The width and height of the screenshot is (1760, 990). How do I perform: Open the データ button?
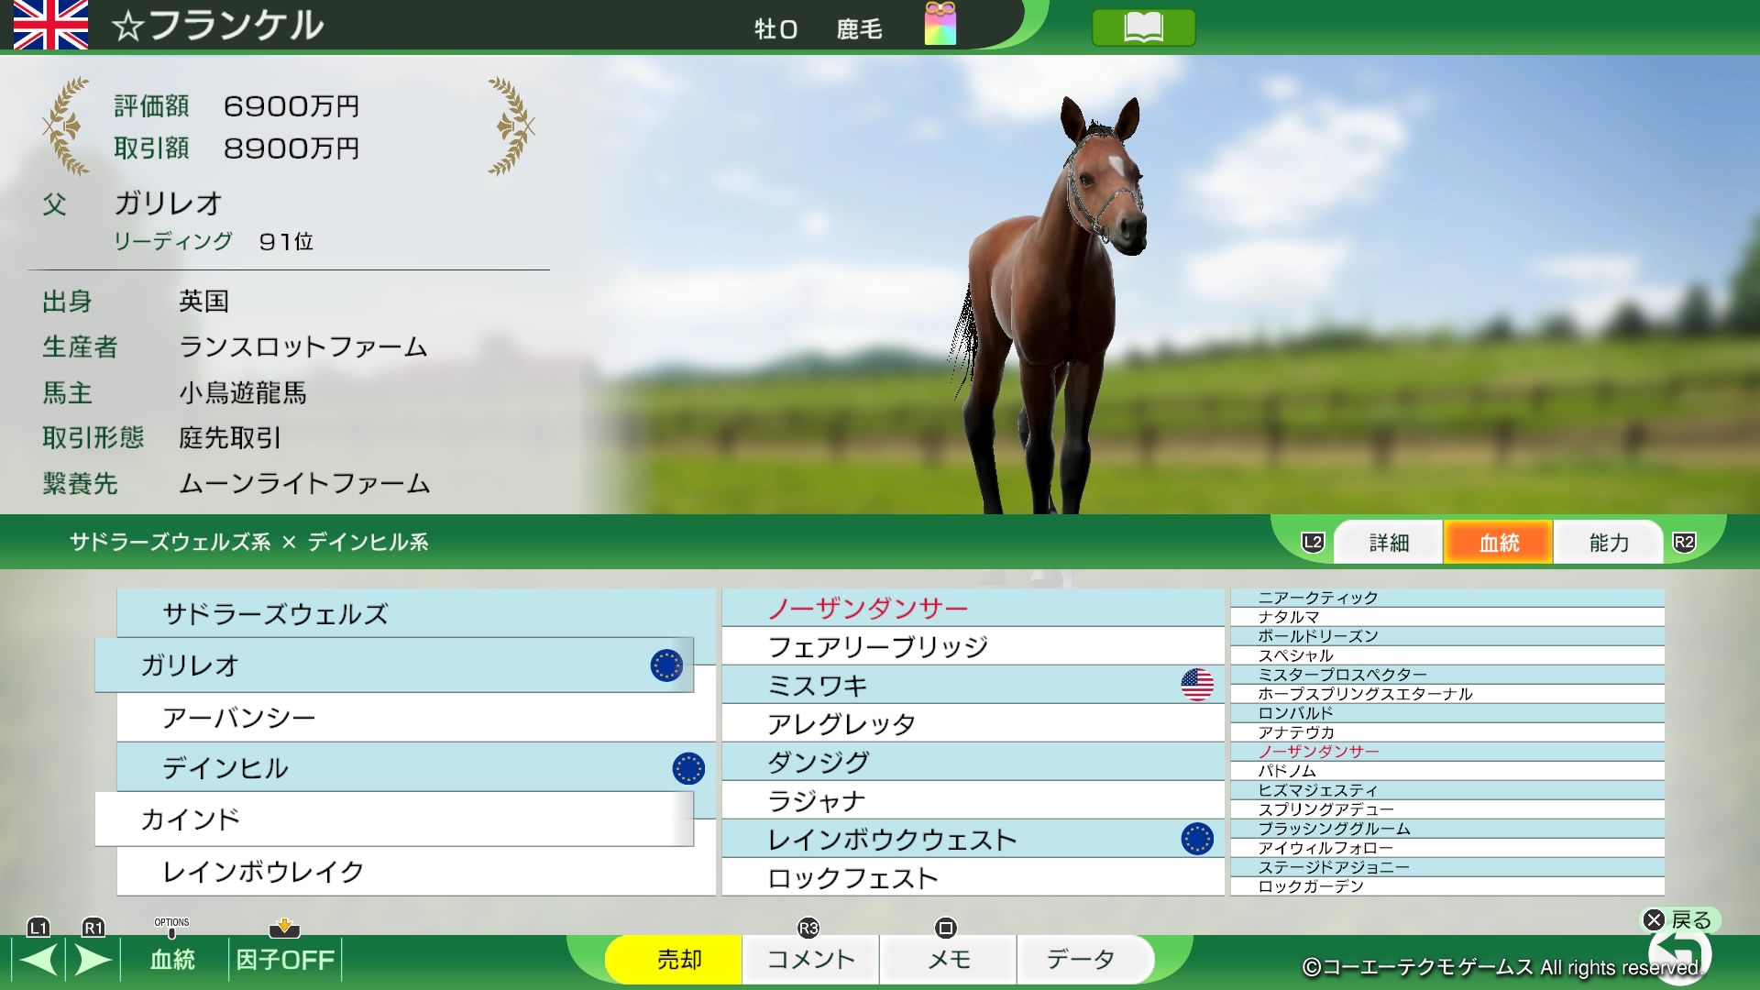(x=1083, y=960)
